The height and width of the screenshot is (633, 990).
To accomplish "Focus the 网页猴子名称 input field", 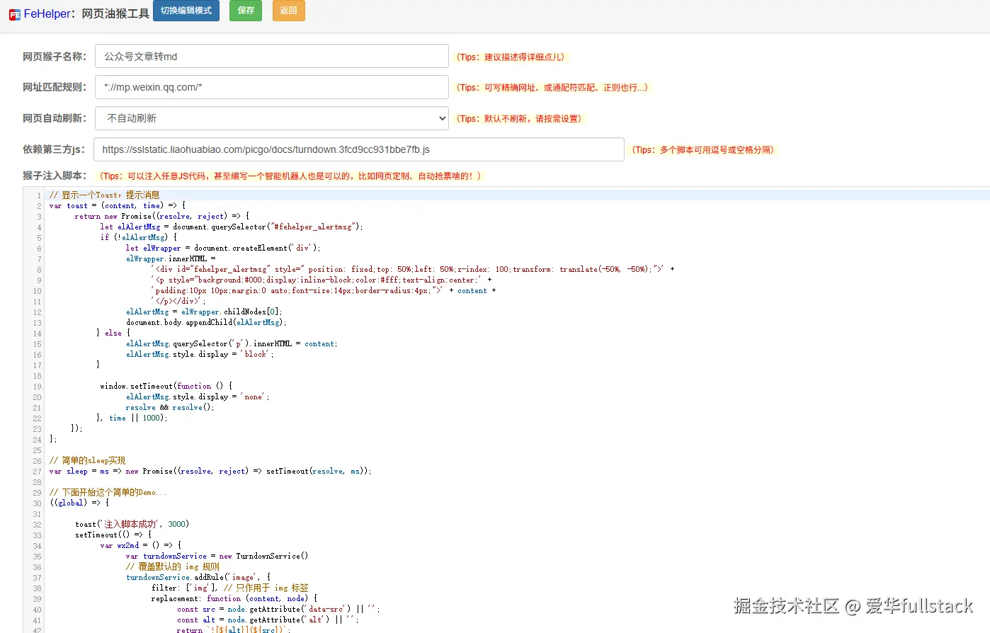I will click(x=272, y=57).
